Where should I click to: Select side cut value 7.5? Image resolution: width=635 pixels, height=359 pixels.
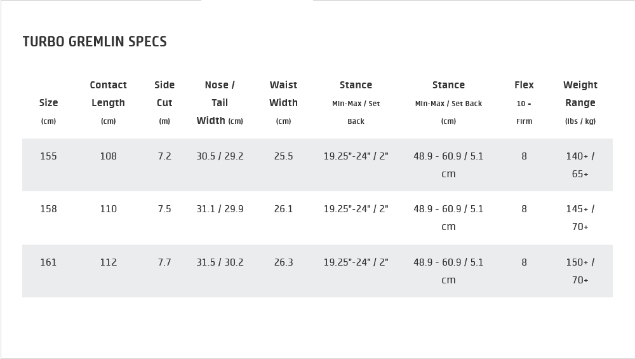164,209
